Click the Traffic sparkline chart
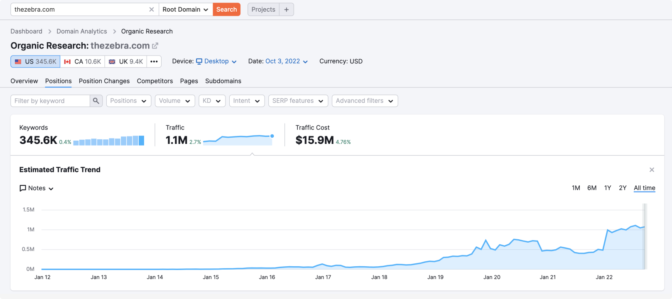The height and width of the screenshot is (299, 672). pyautogui.click(x=238, y=140)
